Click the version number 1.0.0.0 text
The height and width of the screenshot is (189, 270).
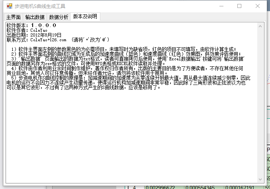click(x=43, y=25)
